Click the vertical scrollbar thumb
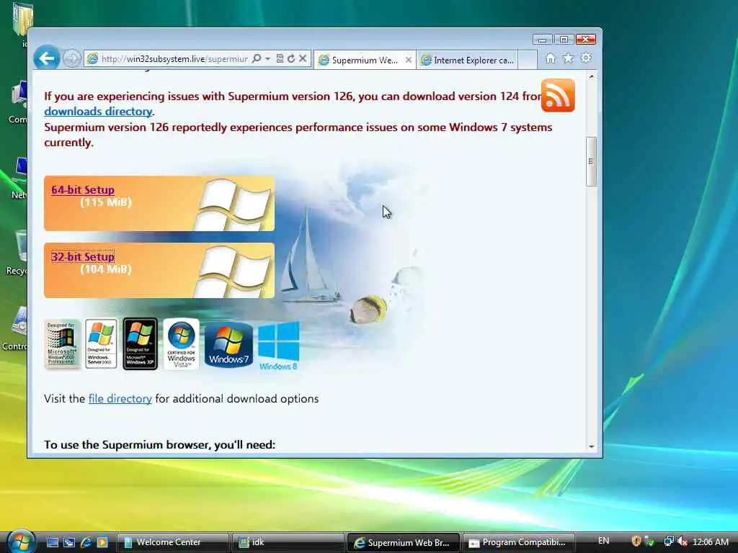738x553 pixels. click(x=592, y=161)
